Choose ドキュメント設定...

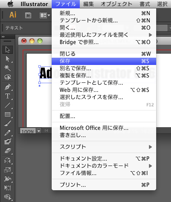(104, 159)
